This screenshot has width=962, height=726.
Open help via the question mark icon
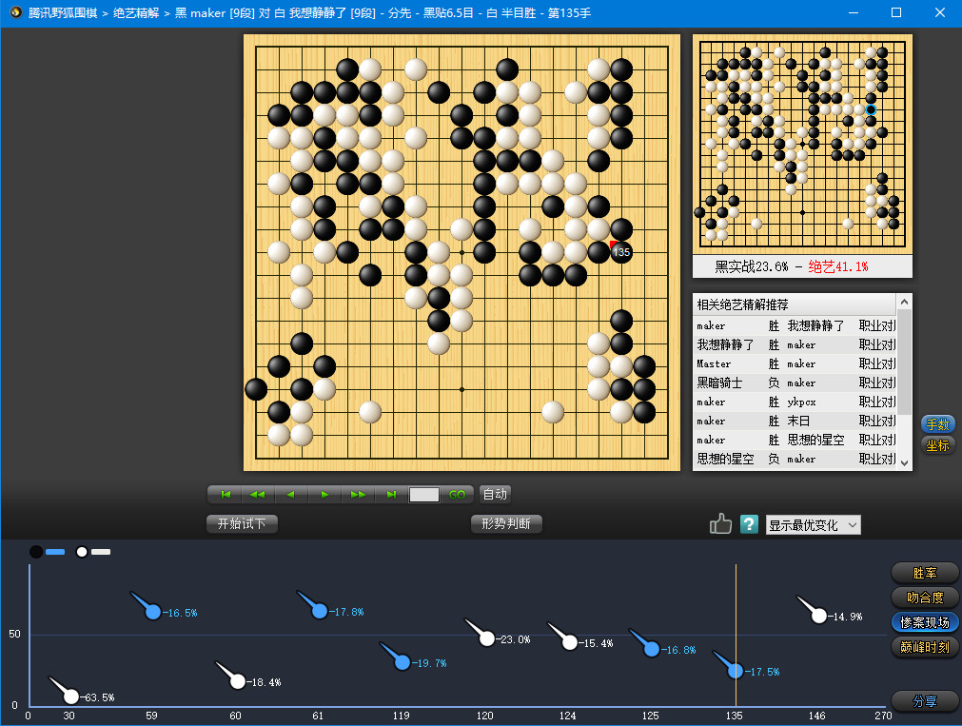pos(749,523)
